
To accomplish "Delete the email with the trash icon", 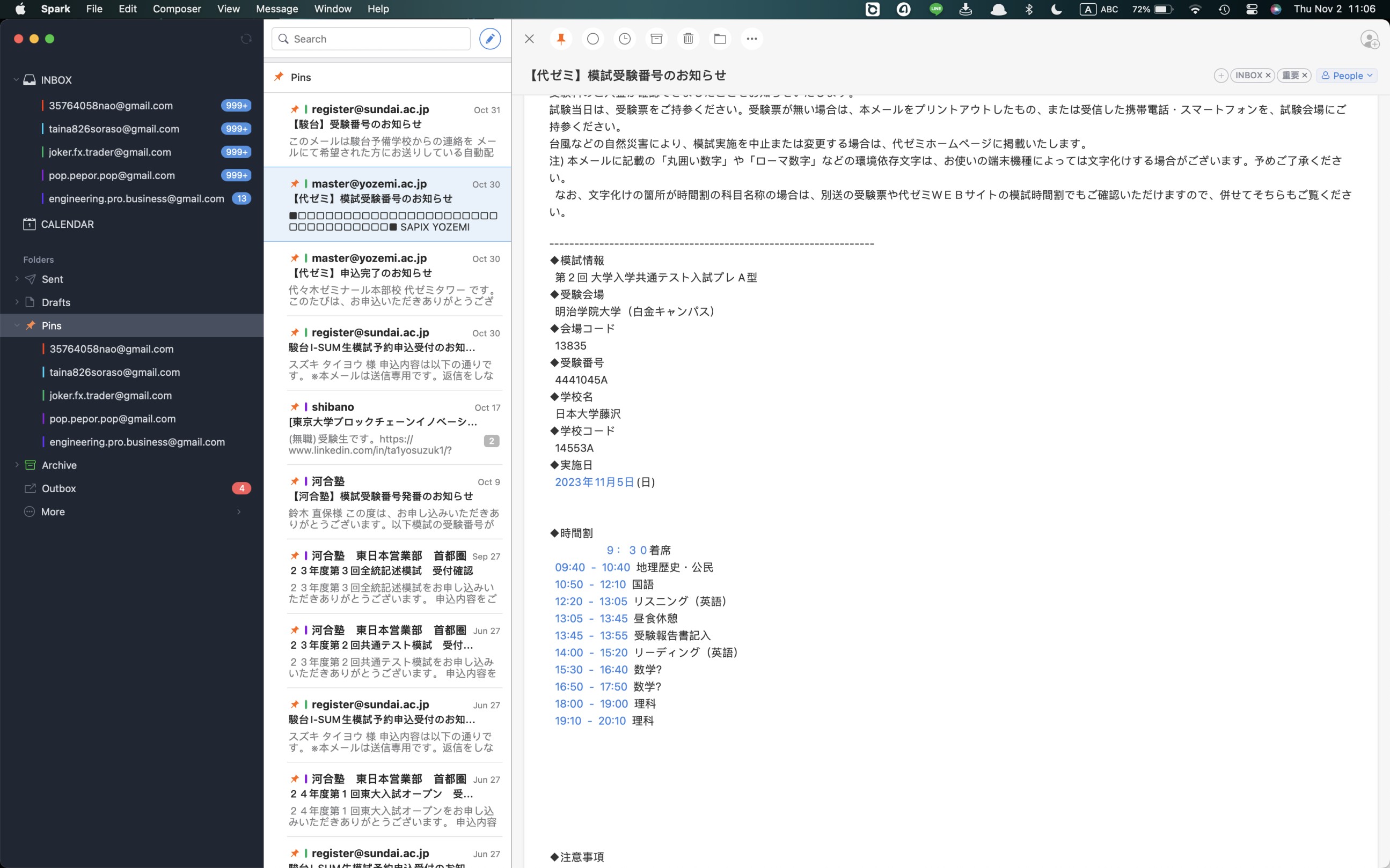I will pyautogui.click(x=688, y=39).
